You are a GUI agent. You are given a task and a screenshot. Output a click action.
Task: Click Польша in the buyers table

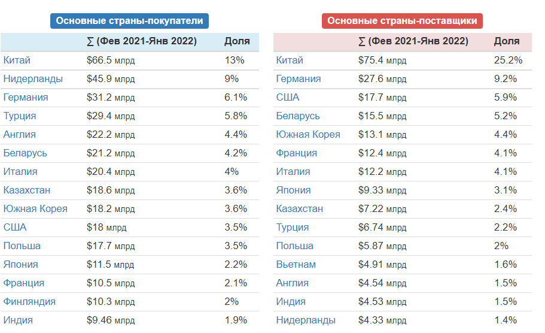[22, 246]
